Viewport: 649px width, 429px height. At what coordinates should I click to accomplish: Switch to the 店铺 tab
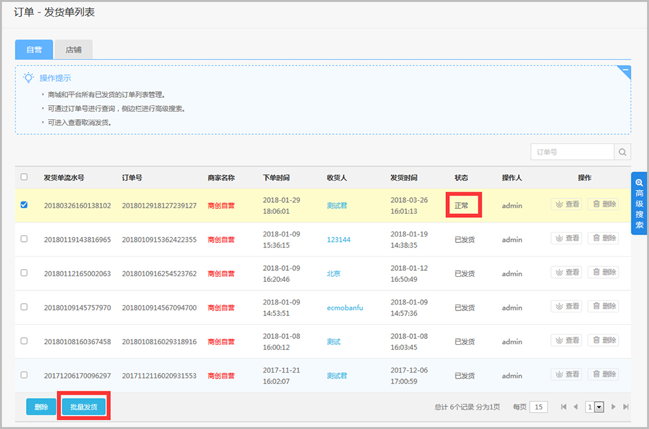[74, 50]
